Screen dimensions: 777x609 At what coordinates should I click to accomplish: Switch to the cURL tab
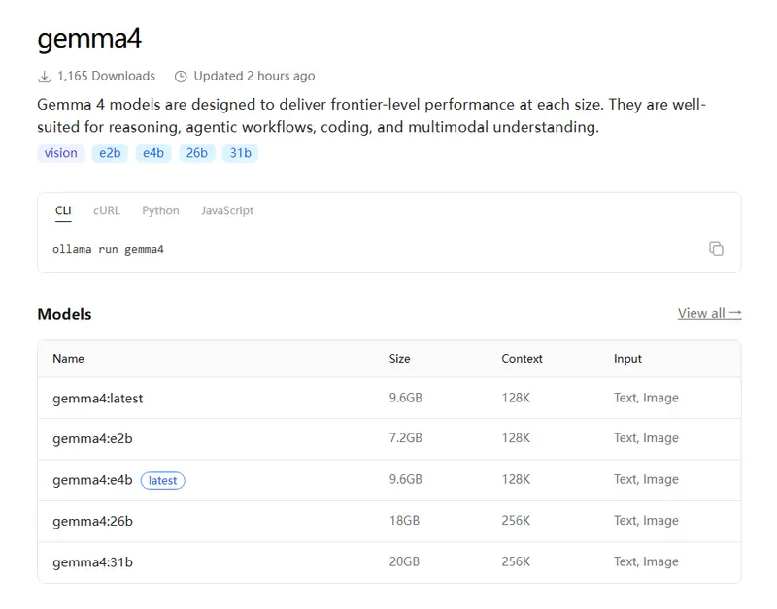(107, 210)
